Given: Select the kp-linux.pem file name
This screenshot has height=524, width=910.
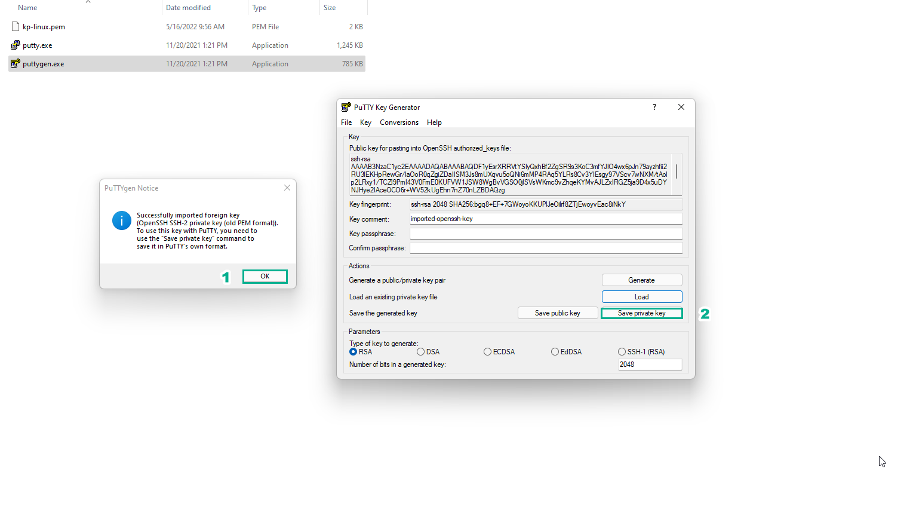Looking at the screenshot, I should [x=44, y=27].
